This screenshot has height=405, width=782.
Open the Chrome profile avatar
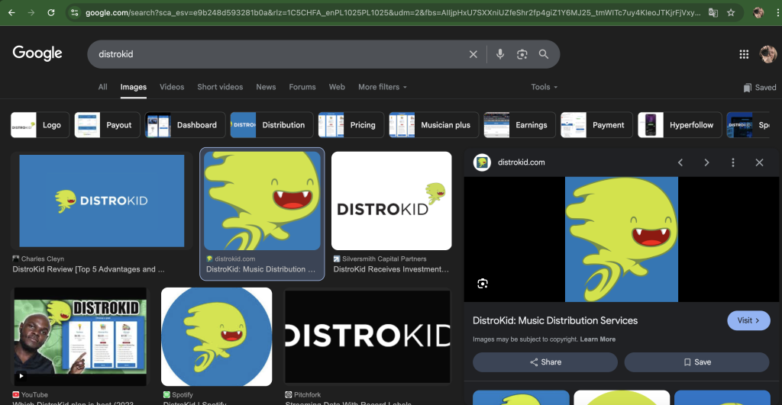tap(758, 12)
